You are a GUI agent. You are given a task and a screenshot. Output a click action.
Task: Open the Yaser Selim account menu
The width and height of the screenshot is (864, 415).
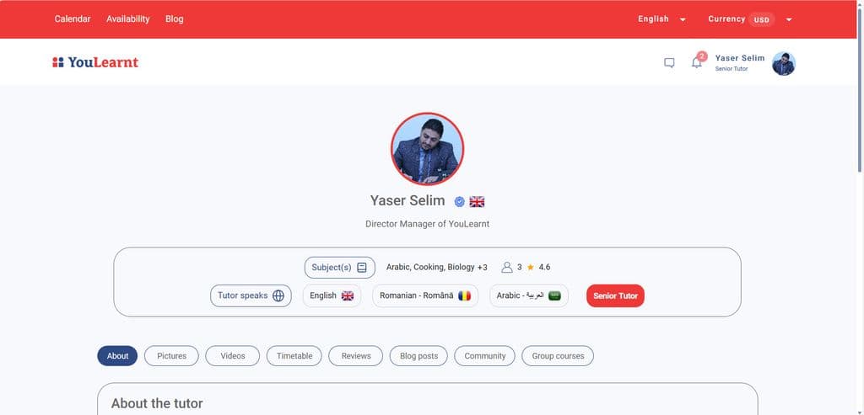(x=755, y=63)
